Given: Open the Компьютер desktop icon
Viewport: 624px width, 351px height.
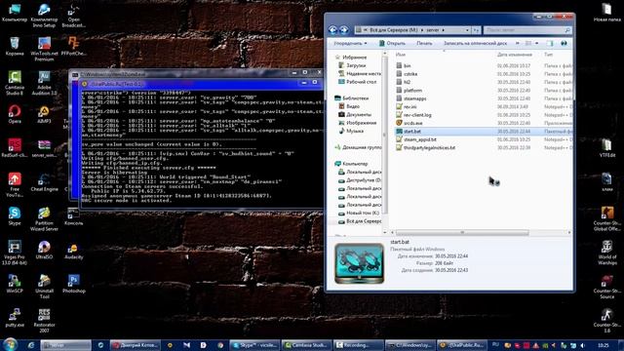Looking at the screenshot, I should pyautogui.click(x=15, y=13).
